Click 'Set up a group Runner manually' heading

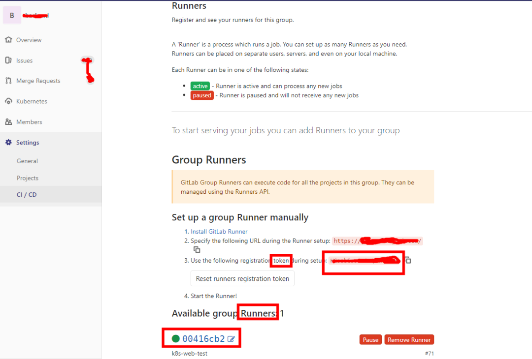pyautogui.click(x=240, y=217)
